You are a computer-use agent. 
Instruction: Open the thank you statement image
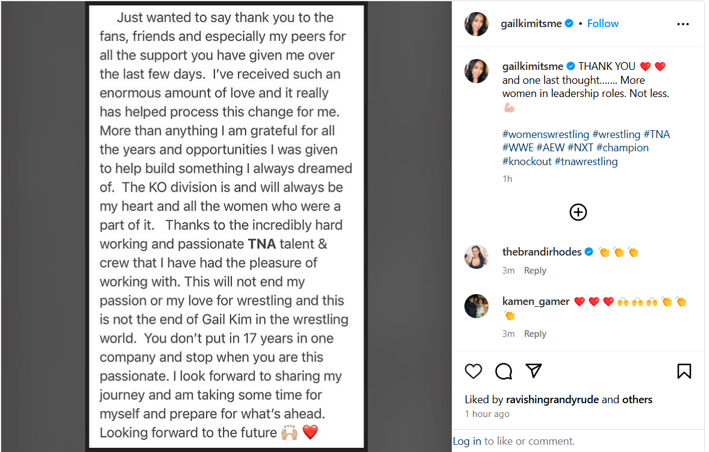pyautogui.click(x=226, y=226)
